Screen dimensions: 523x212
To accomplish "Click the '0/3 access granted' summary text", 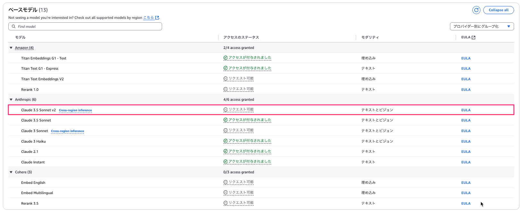I will [x=239, y=172].
